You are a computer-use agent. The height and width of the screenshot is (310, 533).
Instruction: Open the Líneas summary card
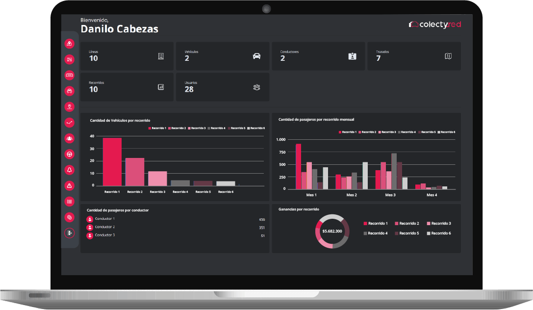pyautogui.click(x=127, y=56)
